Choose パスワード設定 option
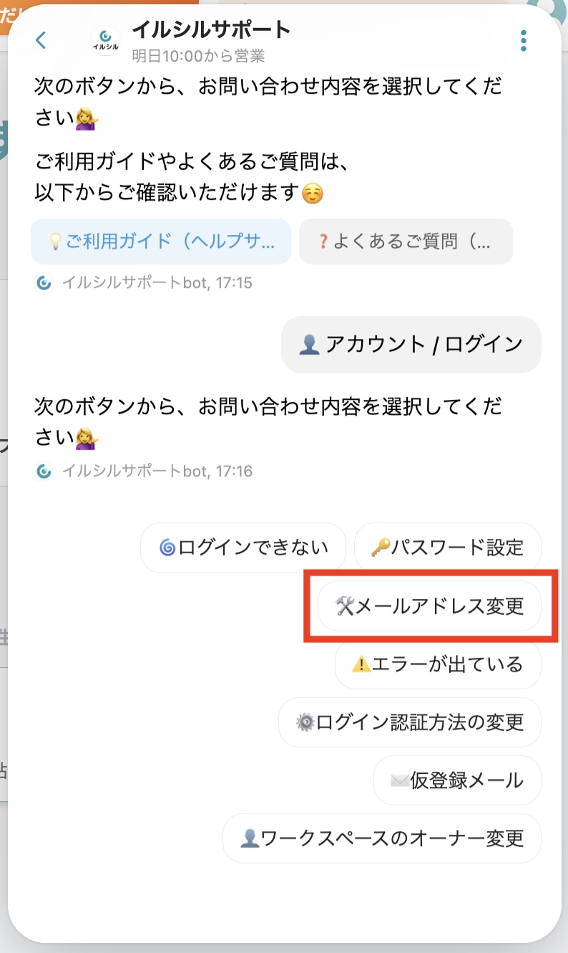 (x=448, y=548)
